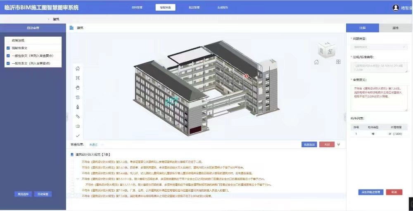Viewport: 413px width, 211px height.
Task: Collapse results panel with double chevron
Action: 339,144
